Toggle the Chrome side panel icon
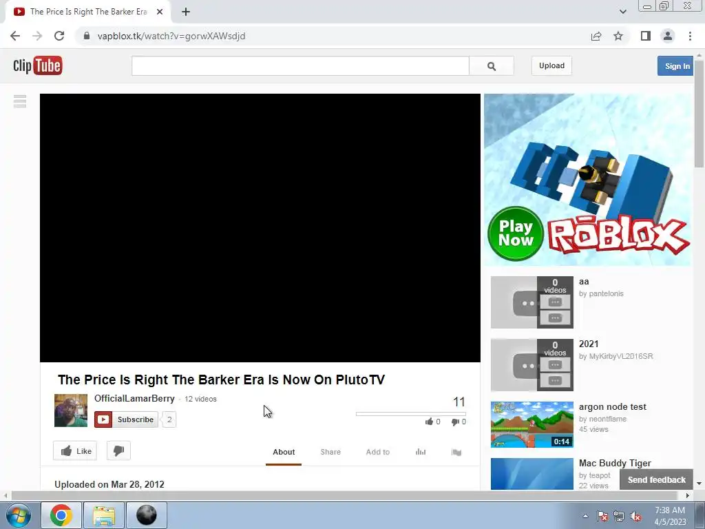Screen dimensions: 705x529 (646, 36)
